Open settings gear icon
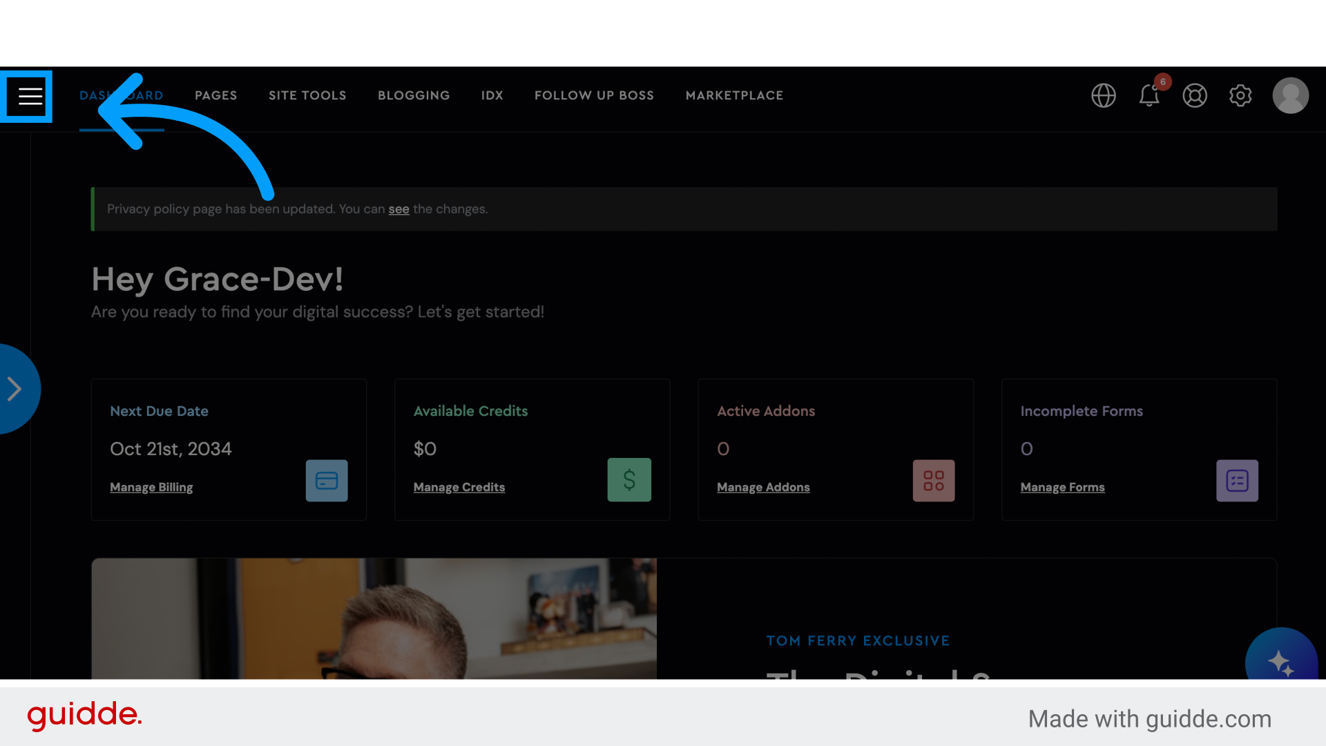Viewport: 1326px width, 746px height. [x=1240, y=95]
